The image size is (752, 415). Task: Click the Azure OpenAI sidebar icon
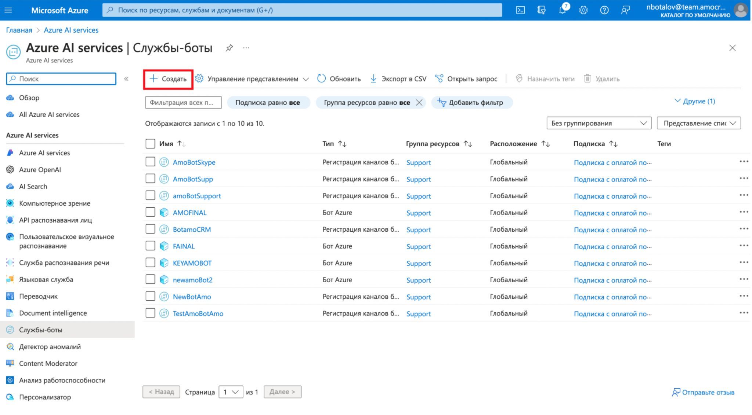pyautogui.click(x=10, y=169)
